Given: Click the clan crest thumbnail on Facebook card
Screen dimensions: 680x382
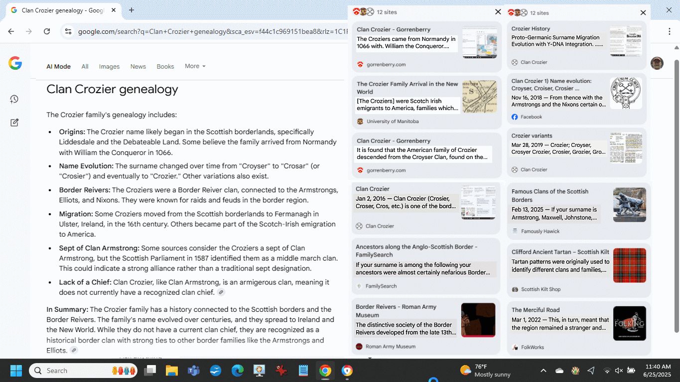Looking at the screenshot, I should click(626, 93).
